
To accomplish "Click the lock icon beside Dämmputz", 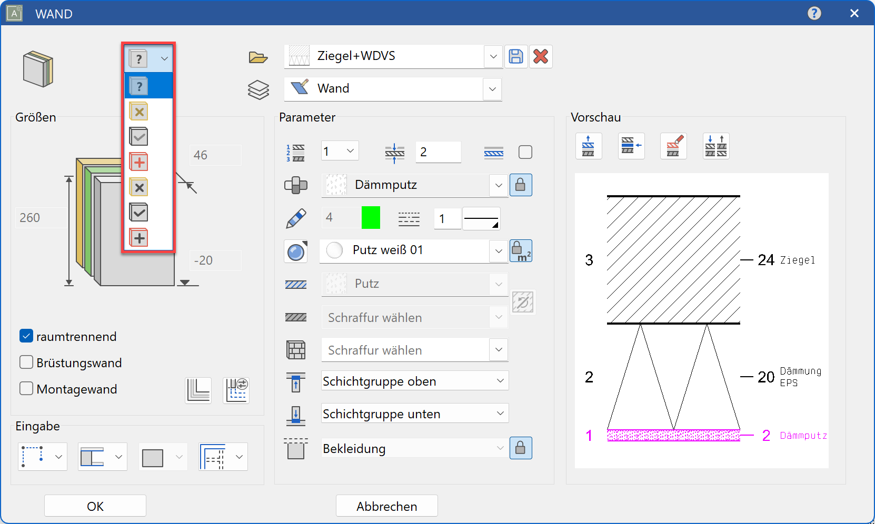I will (x=520, y=185).
